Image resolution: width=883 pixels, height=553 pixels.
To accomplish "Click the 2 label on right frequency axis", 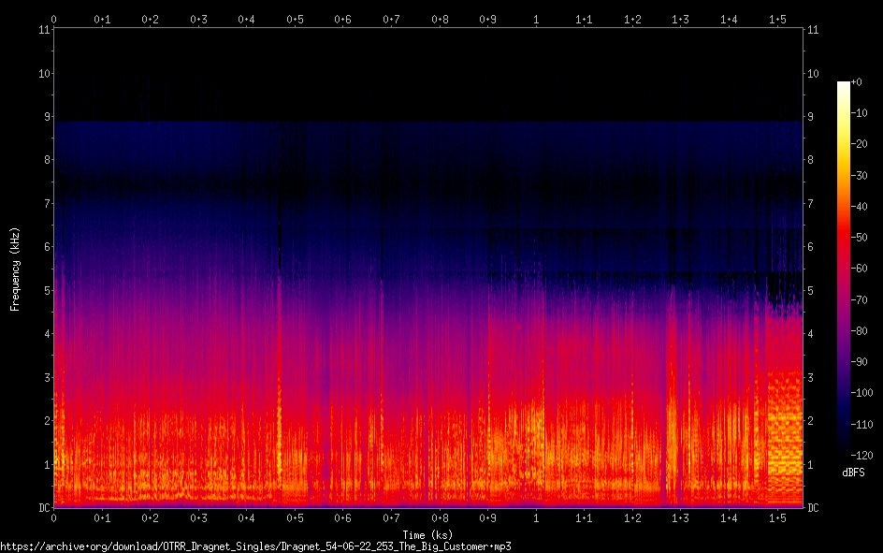I will (811, 421).
